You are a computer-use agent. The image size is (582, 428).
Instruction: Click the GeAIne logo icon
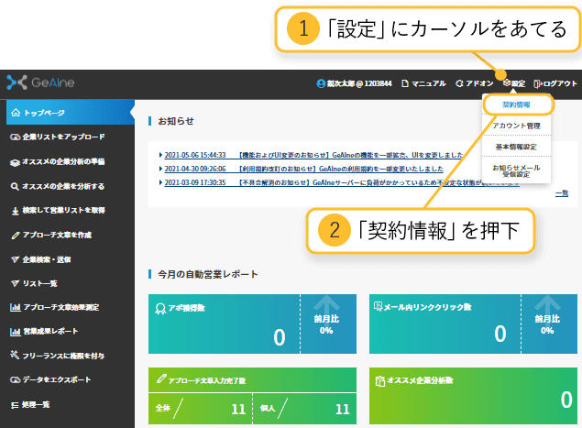(x=17, y=82)
